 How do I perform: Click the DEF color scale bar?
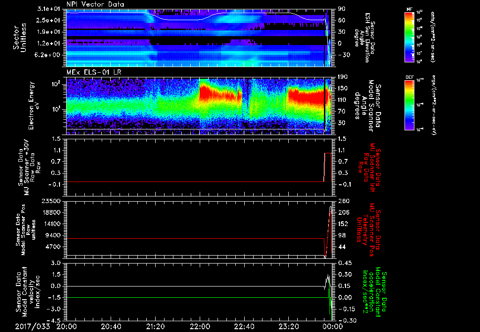point(409,104)
